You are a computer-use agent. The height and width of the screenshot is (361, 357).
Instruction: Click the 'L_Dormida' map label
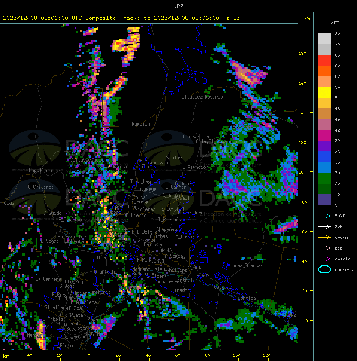(x=244, y=298)
